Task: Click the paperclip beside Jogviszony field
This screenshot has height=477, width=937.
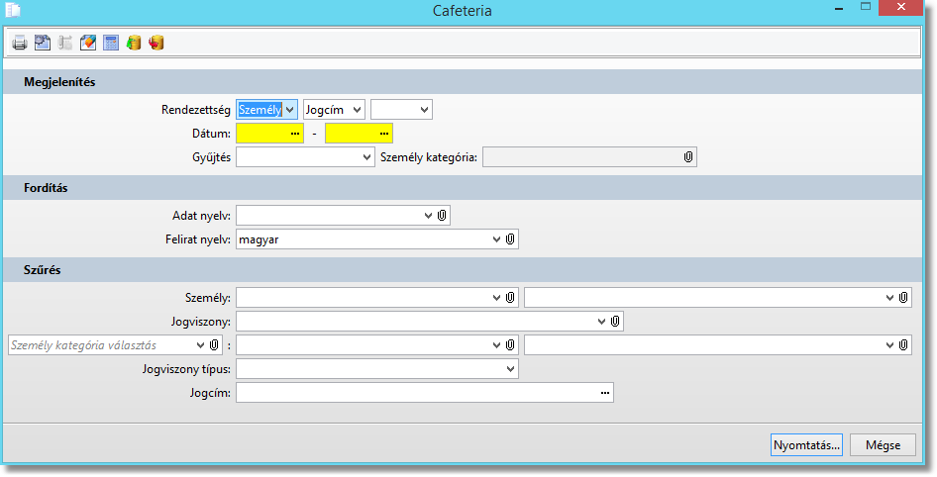Action: click(x=615, y=322)
